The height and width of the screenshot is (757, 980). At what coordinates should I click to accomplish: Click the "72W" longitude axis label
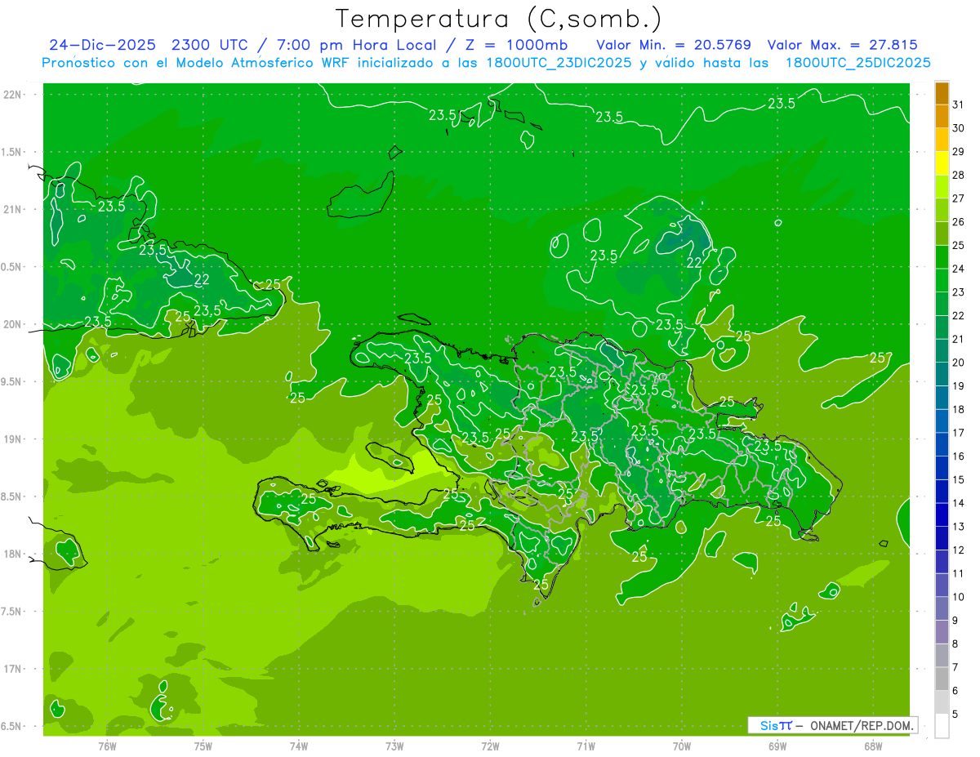point(490,746)
